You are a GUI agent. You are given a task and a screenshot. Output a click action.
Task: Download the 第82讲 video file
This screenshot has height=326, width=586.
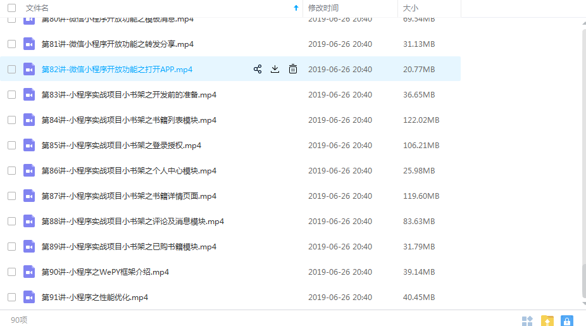pos(275,69)
